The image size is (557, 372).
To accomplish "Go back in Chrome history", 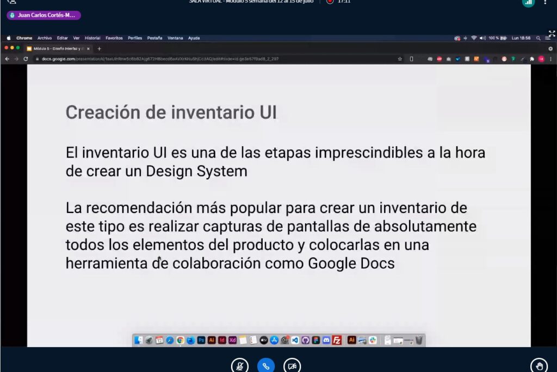I will [7, 59].
